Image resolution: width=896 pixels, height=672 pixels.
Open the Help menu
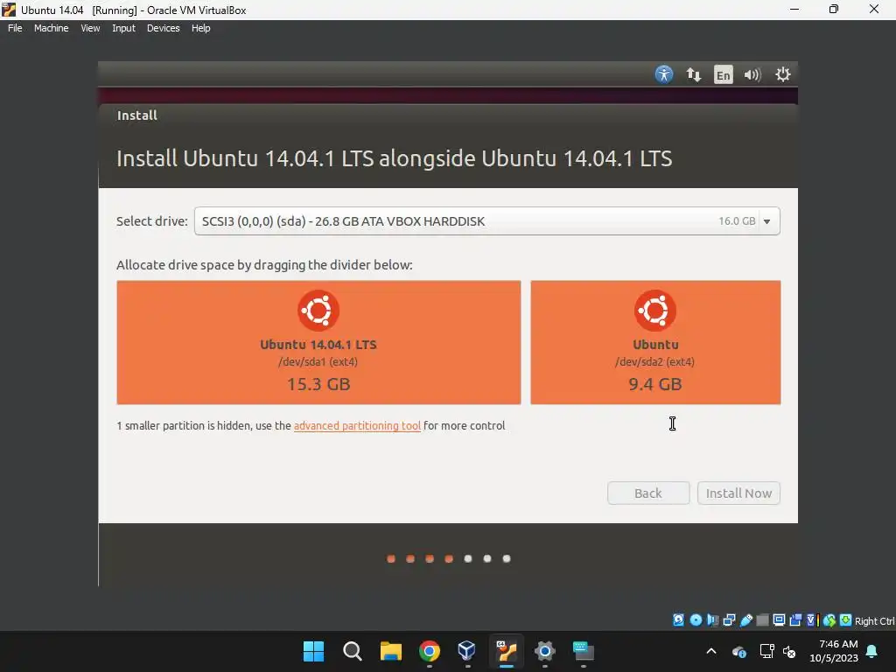pos(200,28)
